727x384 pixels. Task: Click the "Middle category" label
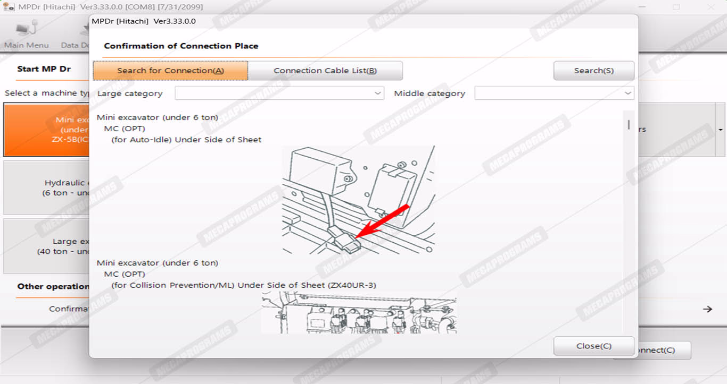point(429,93)
